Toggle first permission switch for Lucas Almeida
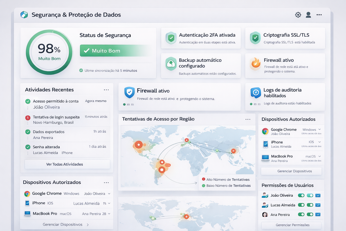 tap(301, 205)
